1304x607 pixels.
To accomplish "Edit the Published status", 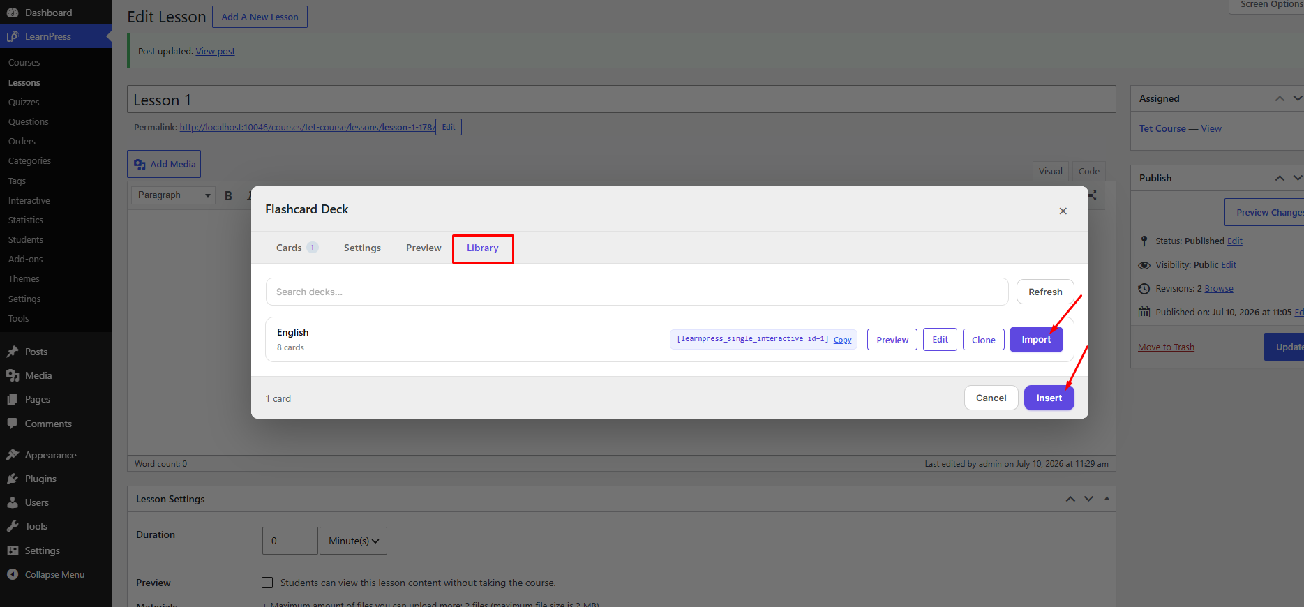I will (1235, 241).
